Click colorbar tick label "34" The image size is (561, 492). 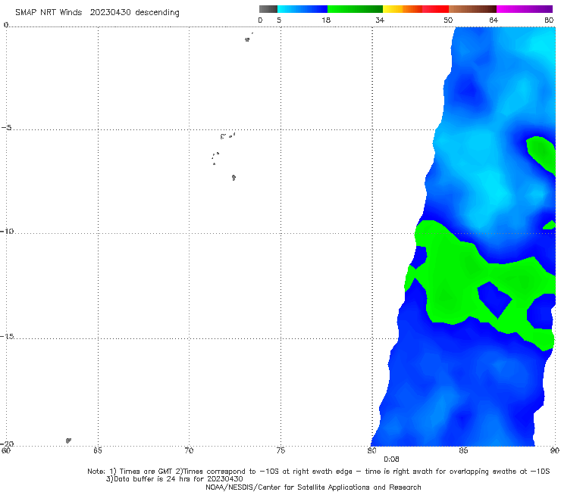click(x=380, y=20)
